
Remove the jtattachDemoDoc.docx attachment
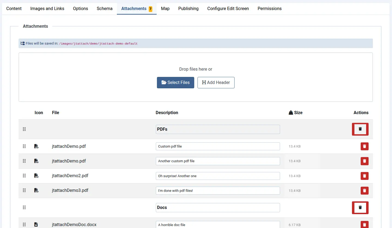(x=364, y=224)
